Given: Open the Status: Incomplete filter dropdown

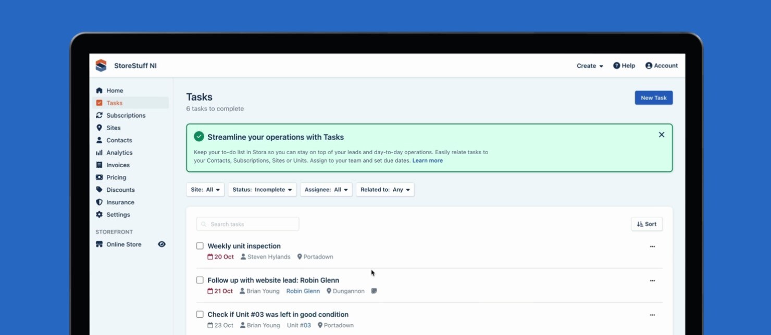Looking at the screenshot, I should coord(262,190).
